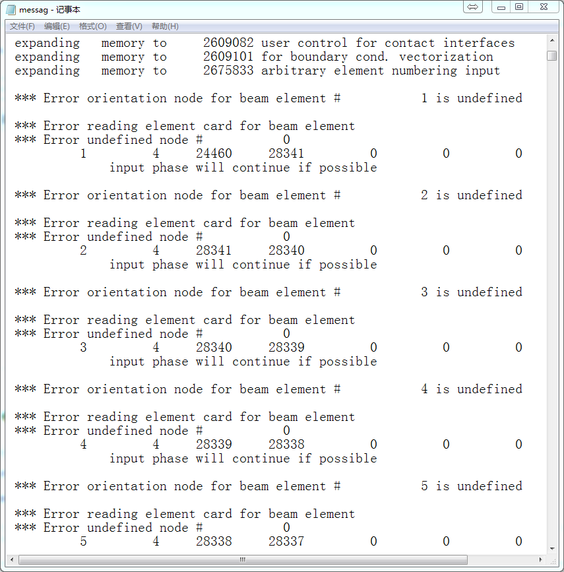This screenshot has height=572, width=564.
Task: Click the text '2609082' in first line
Action: click(228, 43)
